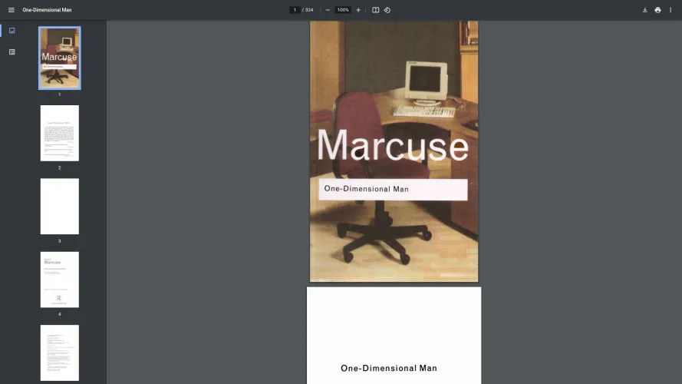The image size is (682, 384).
Task: Rotate the document counterclockwise
Action: (x=387, y=10)
